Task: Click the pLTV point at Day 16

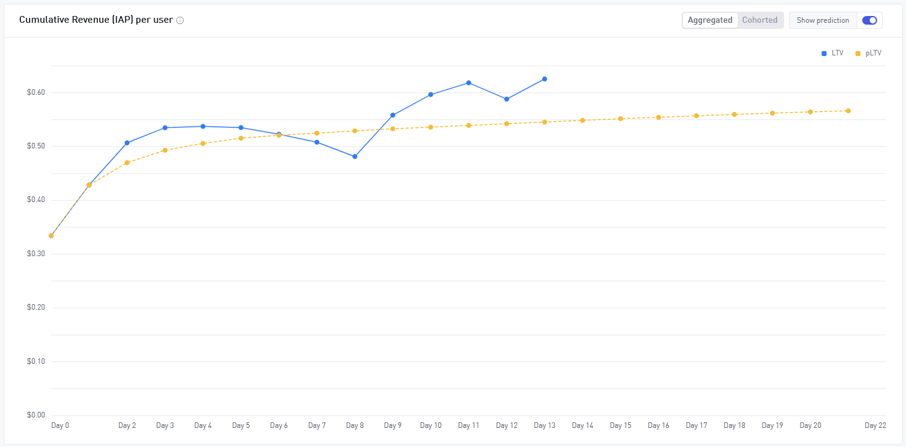Action: click(658, 117)
